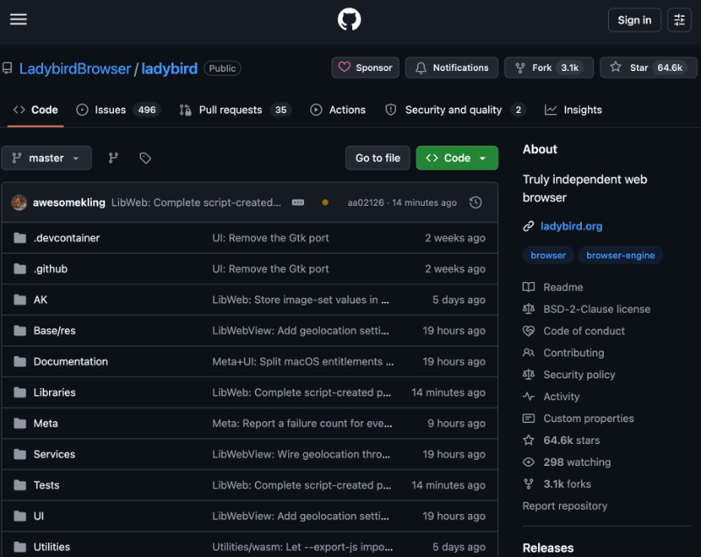Open commit 'LibWebView: Wire geolocation thro...'
Image resolution: width=701 pixels, height=557 pixels.
[x=301, y=454]
